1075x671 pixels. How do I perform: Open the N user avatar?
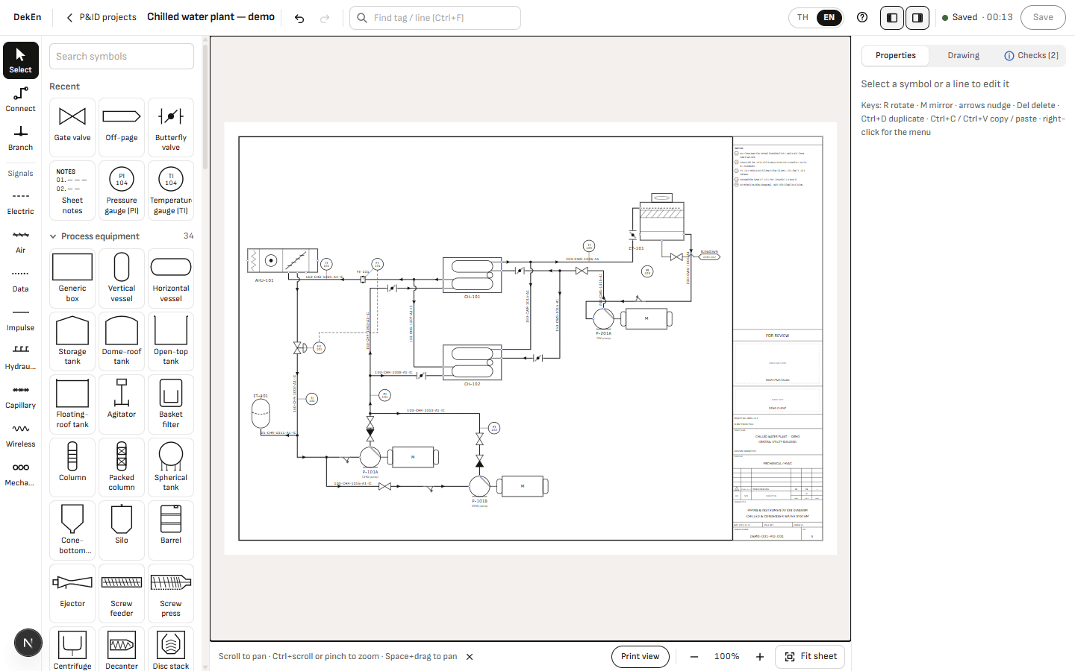click(x=28, y=643)
